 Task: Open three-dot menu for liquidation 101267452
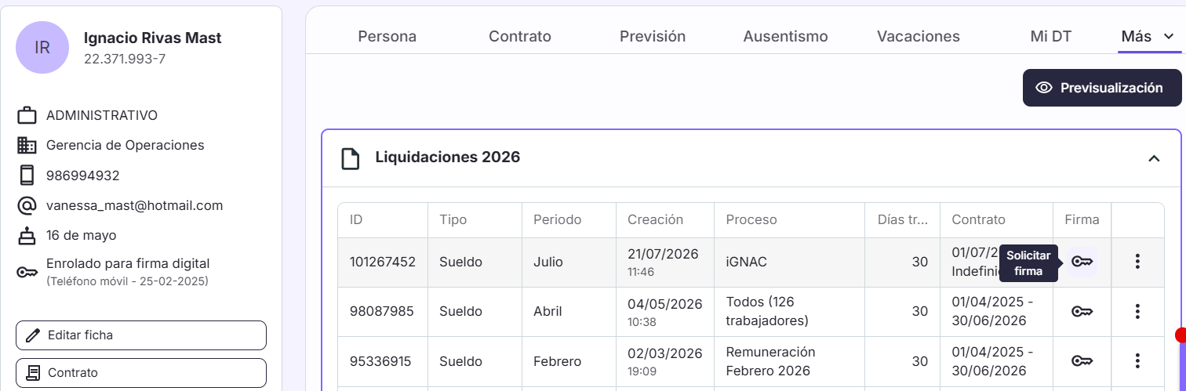click(x=1137, y=262)
